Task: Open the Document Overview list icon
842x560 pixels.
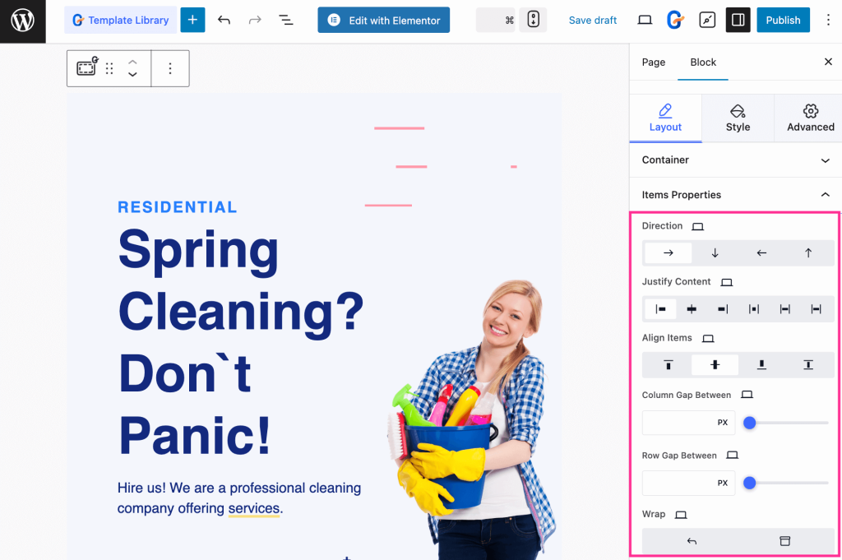Action: [285, 20]
